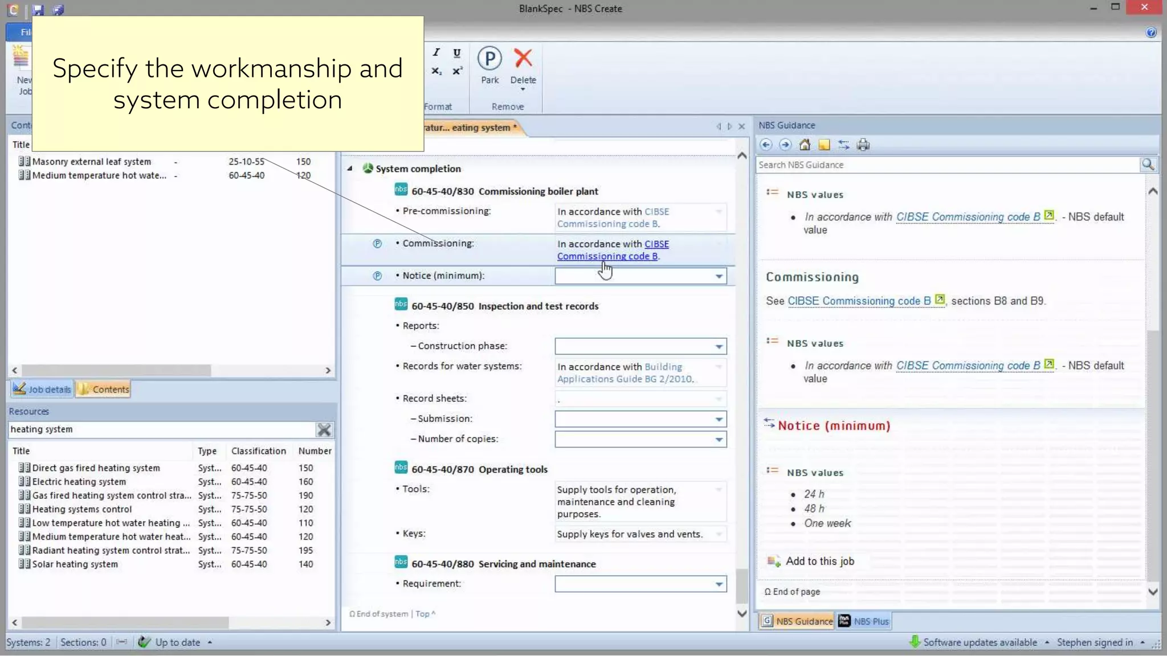The width and height of the screenshot is (1167, 656).
Task: Collapse the System completion section
Action: 350,169
